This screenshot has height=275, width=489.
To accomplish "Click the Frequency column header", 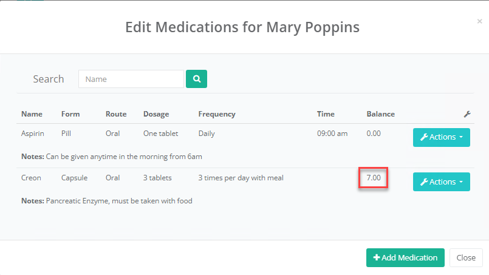I will (217, 114).
